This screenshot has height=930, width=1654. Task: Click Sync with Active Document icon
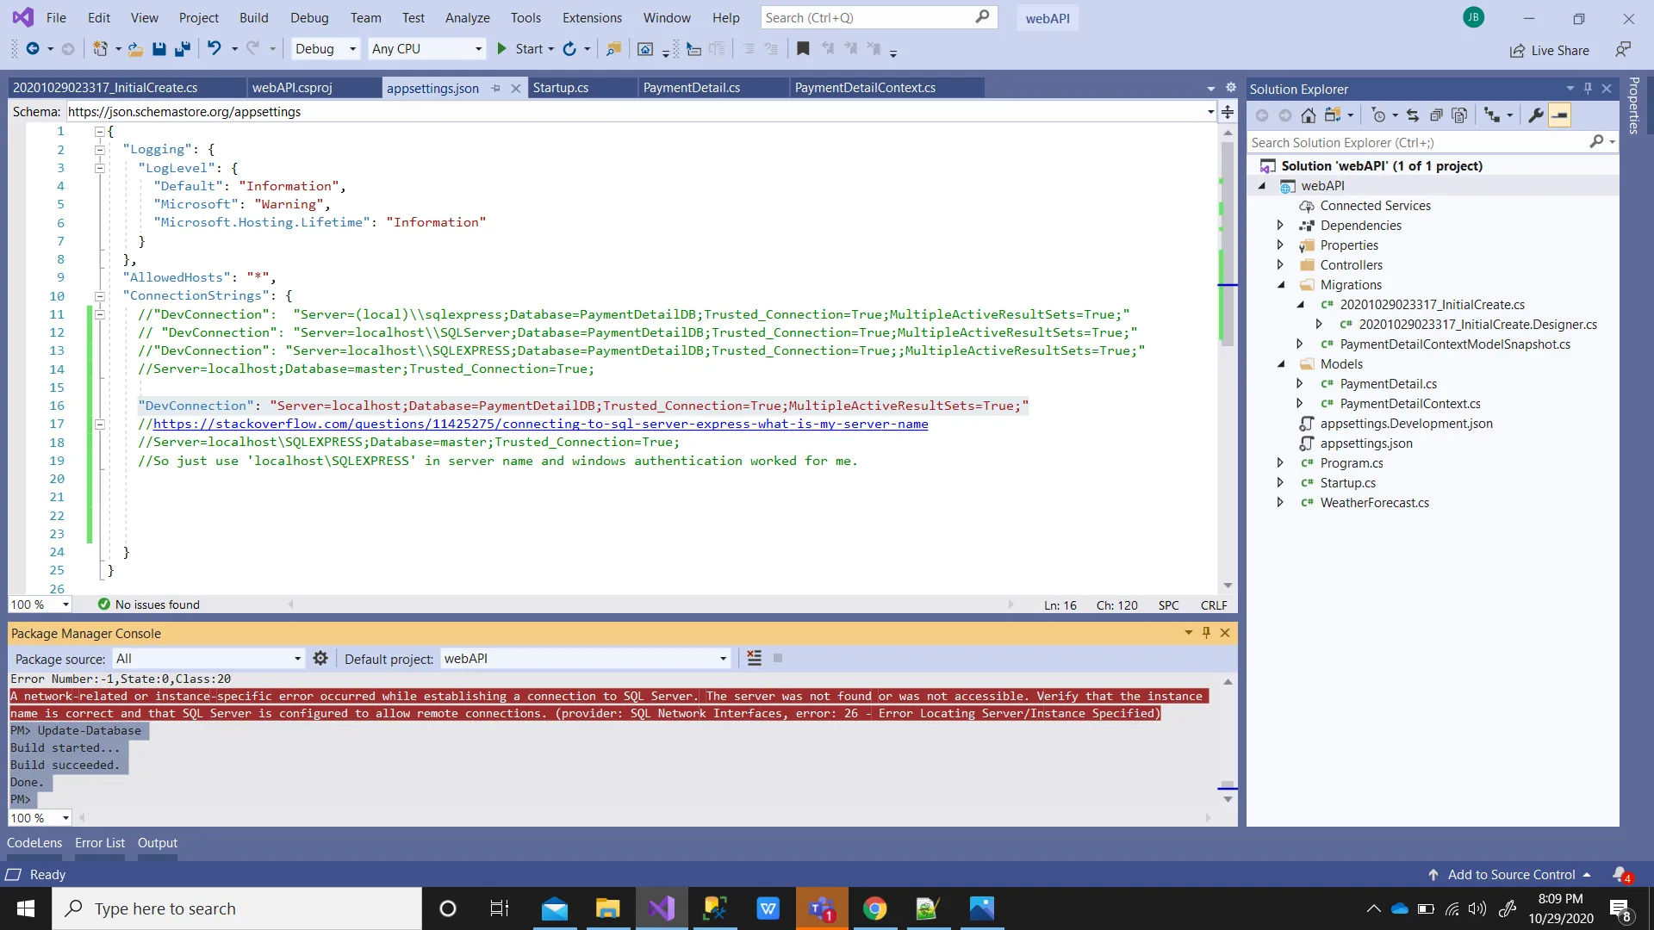(x=1412, y=115)
